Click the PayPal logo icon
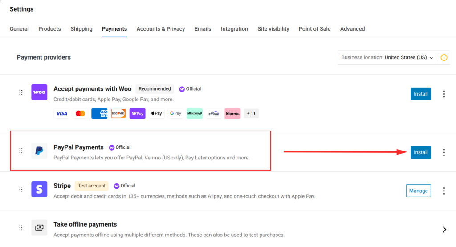Screen dimensions: 456x247 coord(39,151)
